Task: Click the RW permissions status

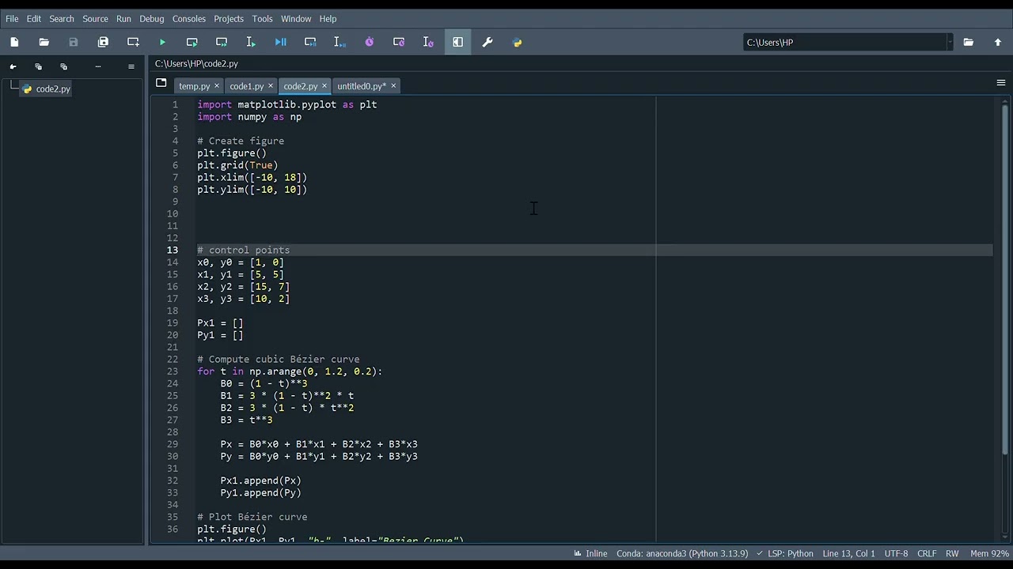Action: coord(952,554)
